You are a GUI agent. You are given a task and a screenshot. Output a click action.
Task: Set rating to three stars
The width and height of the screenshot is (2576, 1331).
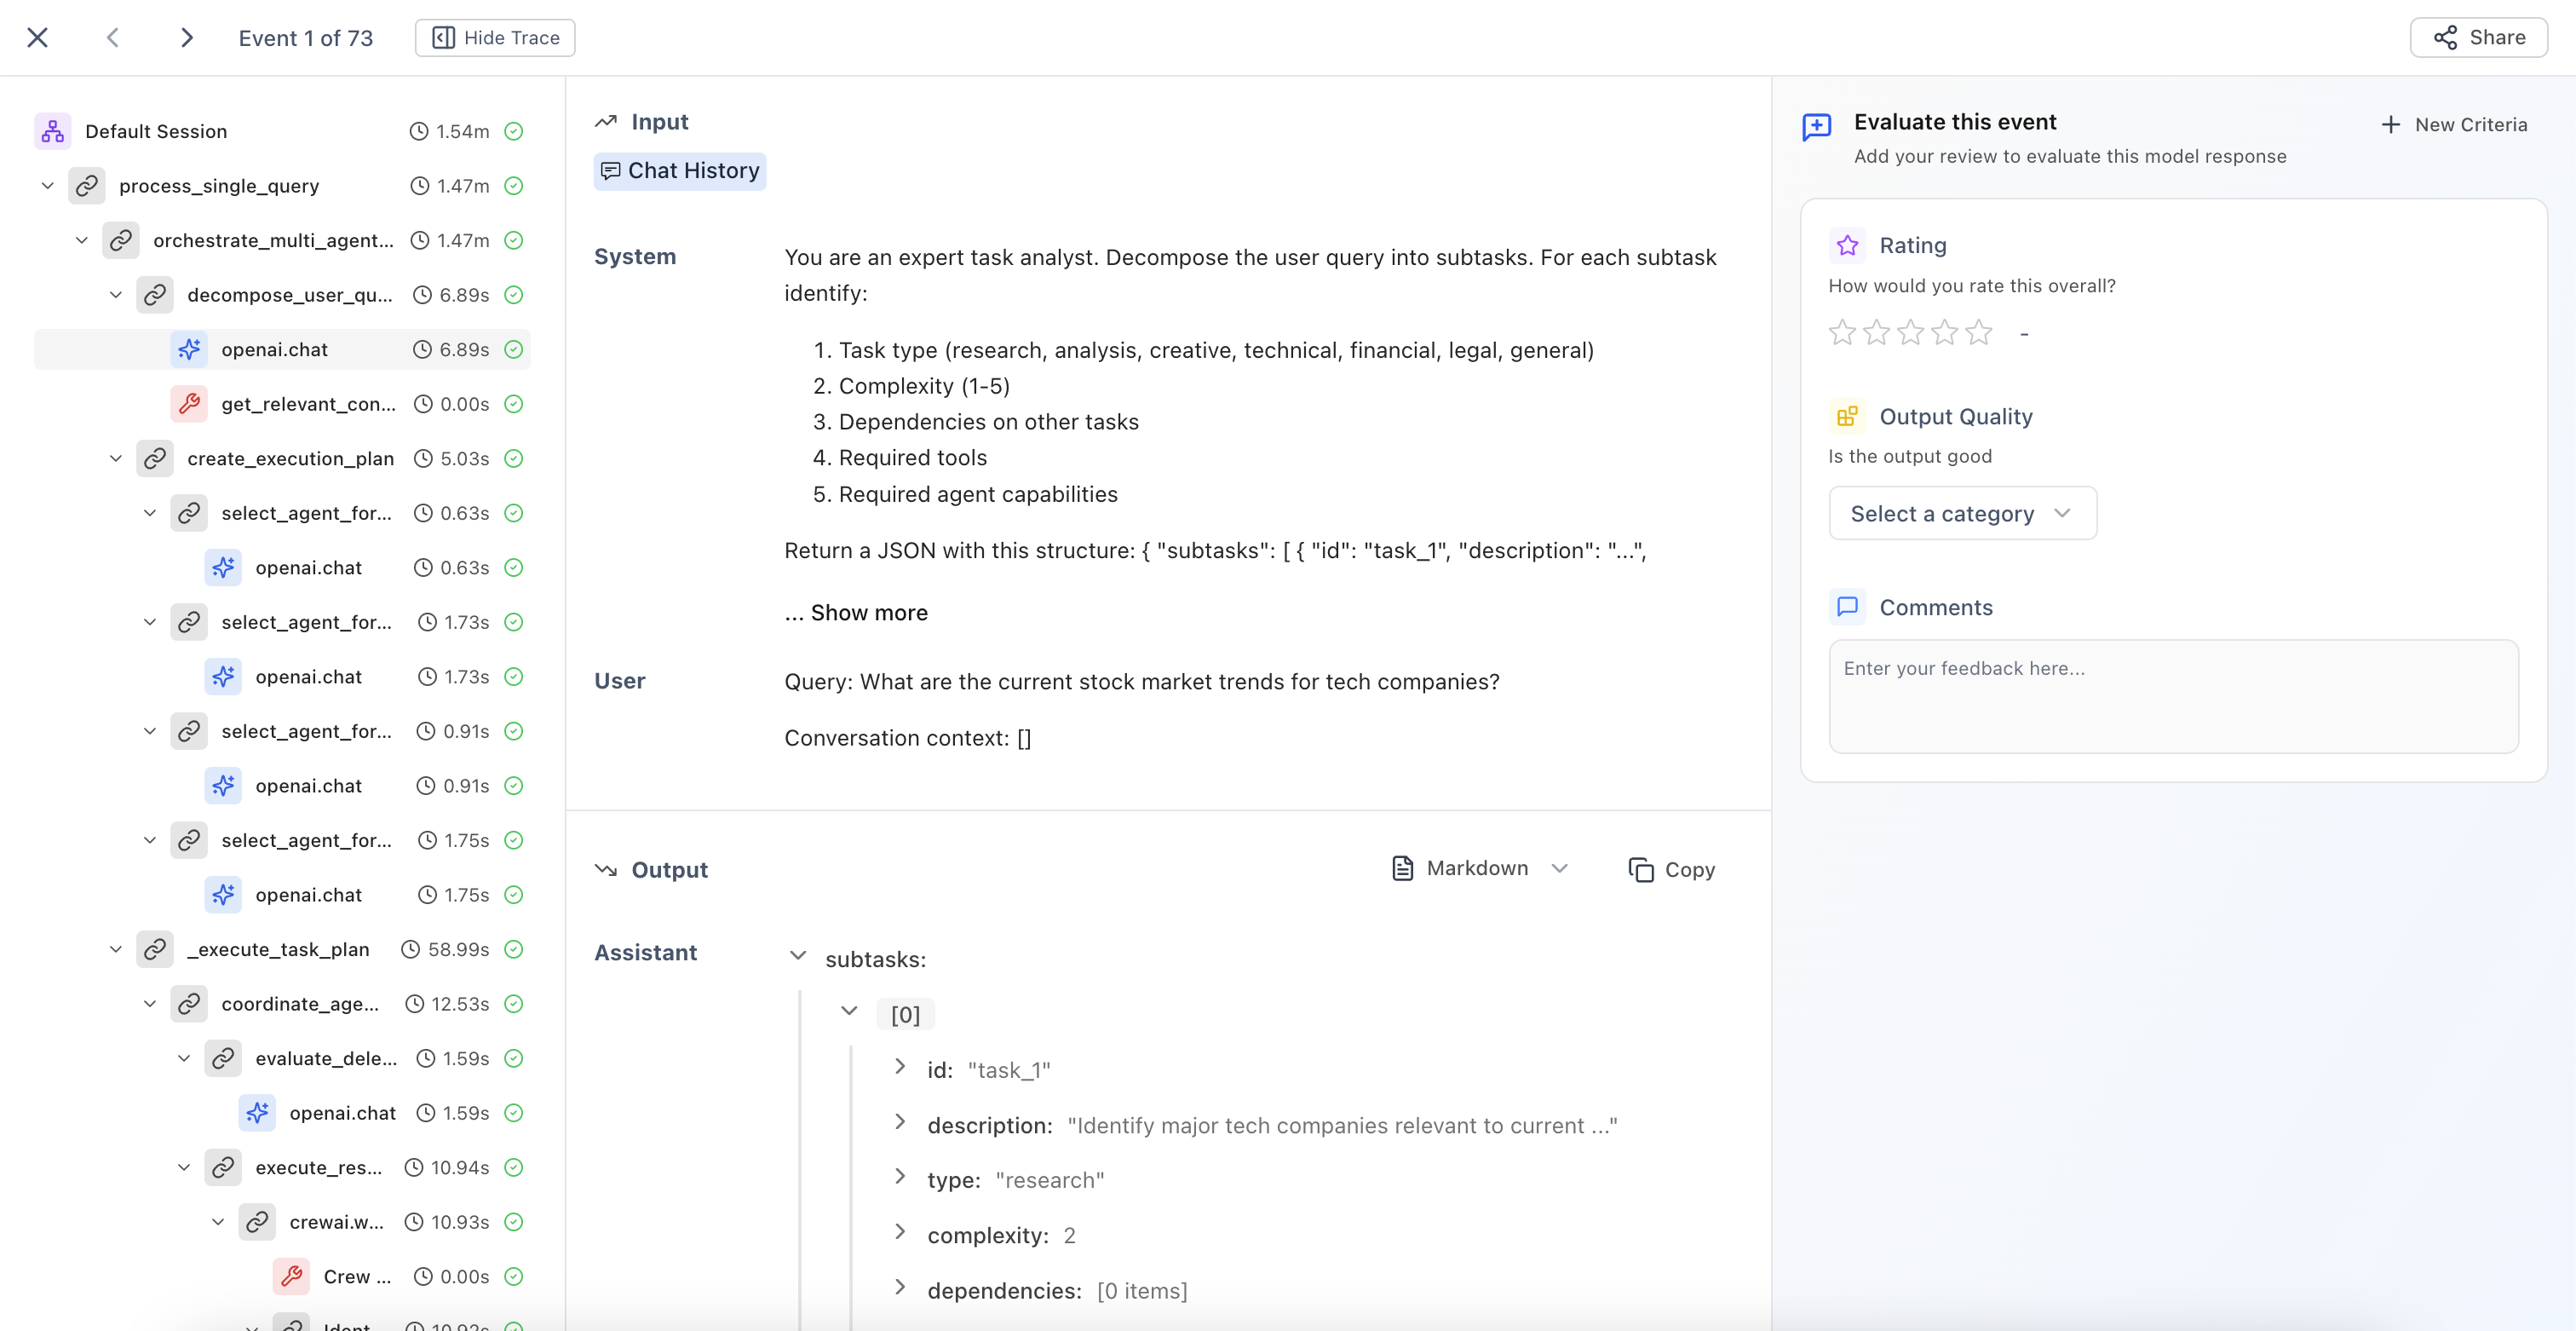point(1910,333)
